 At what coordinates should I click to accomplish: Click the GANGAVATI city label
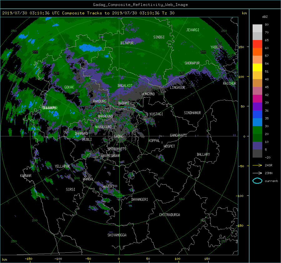coord(178,135)
